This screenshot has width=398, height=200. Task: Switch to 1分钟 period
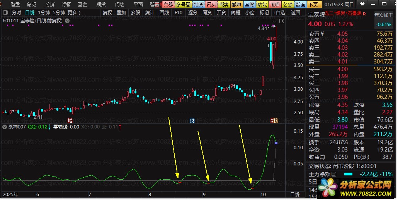pos(44,12)
